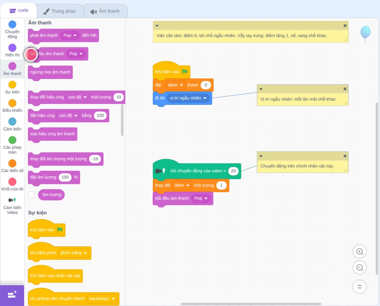Click the 'Khi bấm vào nhân vật này' block
Image resolution: width=380 pixels, height=306 pixels.
(x=55, y=276)
